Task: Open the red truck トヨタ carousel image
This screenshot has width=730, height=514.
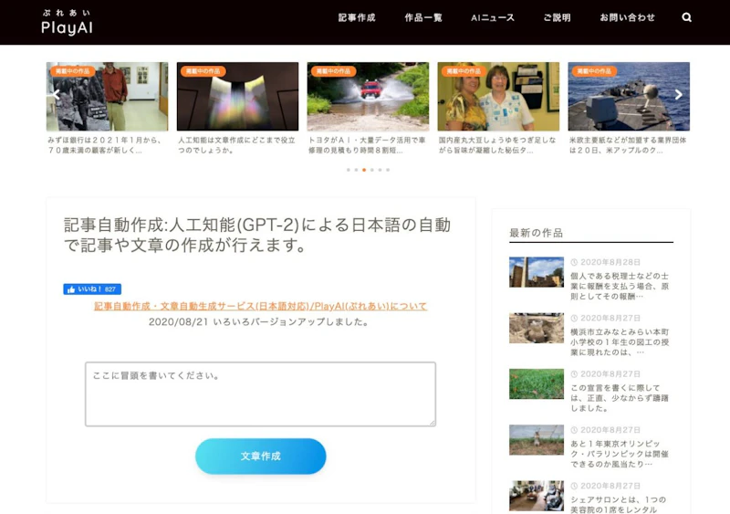Action: click(368, 97)
